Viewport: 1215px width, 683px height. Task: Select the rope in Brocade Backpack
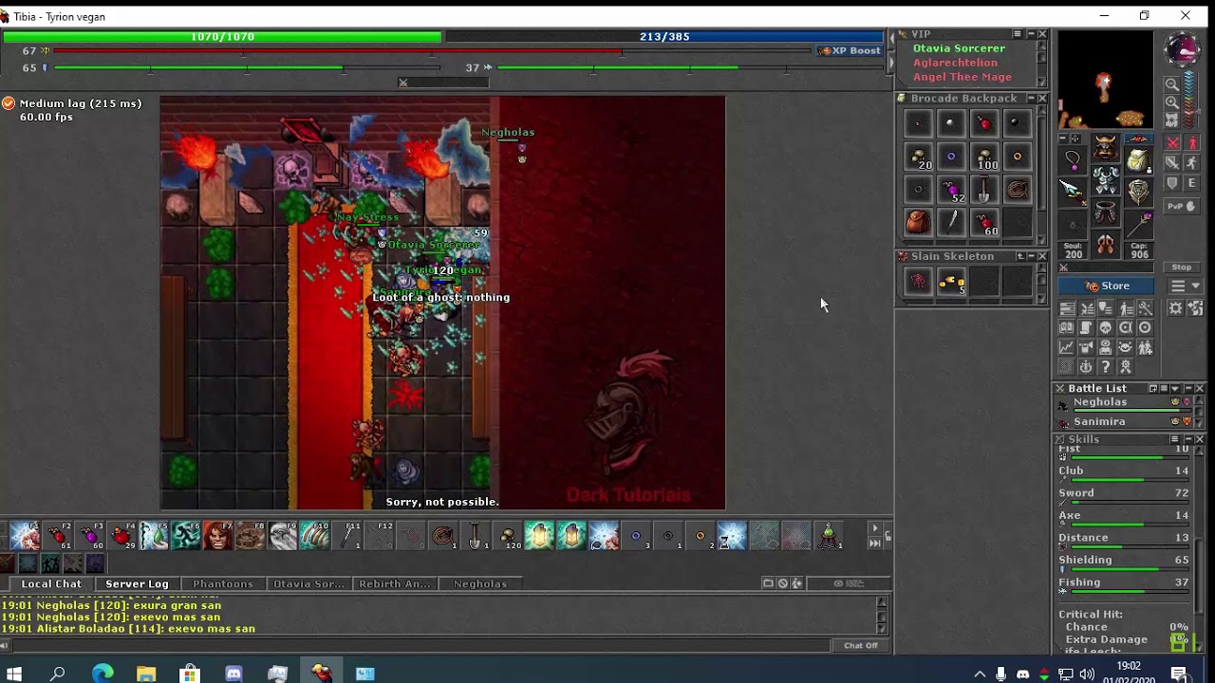[1017, 190]
